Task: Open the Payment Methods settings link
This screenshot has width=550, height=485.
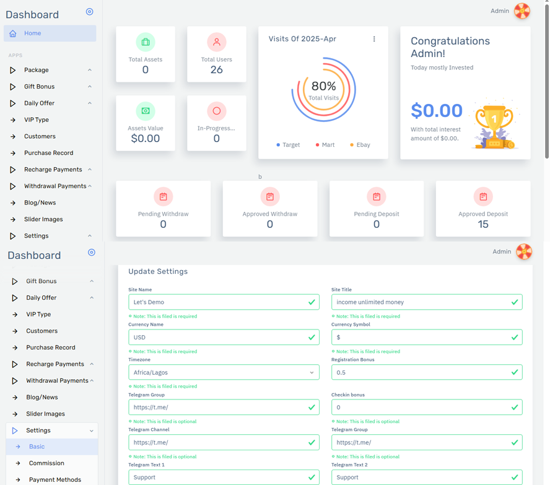Action: click(x=55, y=479)
